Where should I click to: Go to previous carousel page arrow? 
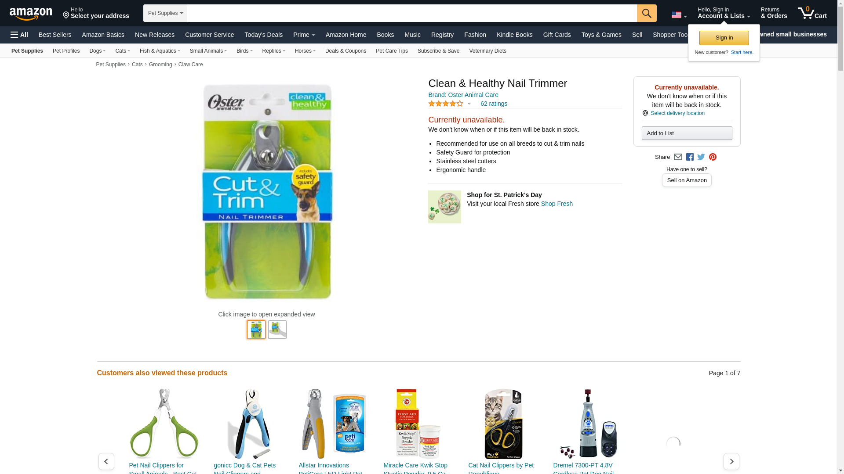tap(106, 461)
